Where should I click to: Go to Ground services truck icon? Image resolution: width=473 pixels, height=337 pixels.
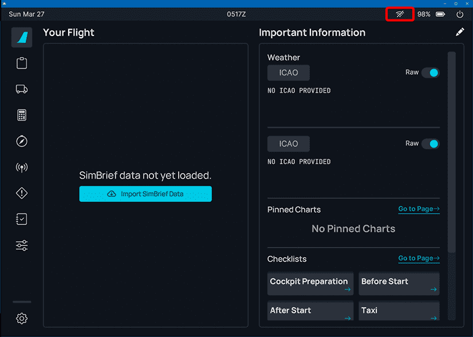coord(22,89)
